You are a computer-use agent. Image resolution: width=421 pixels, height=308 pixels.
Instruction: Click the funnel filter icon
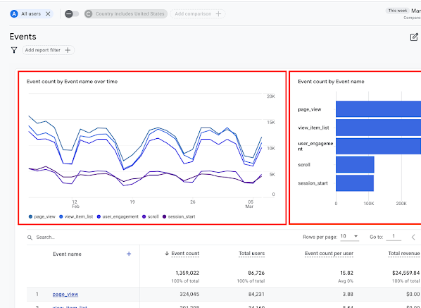point(14,50)
